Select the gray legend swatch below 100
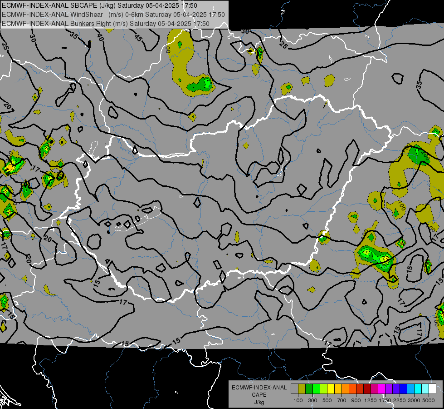 [294, 389]
